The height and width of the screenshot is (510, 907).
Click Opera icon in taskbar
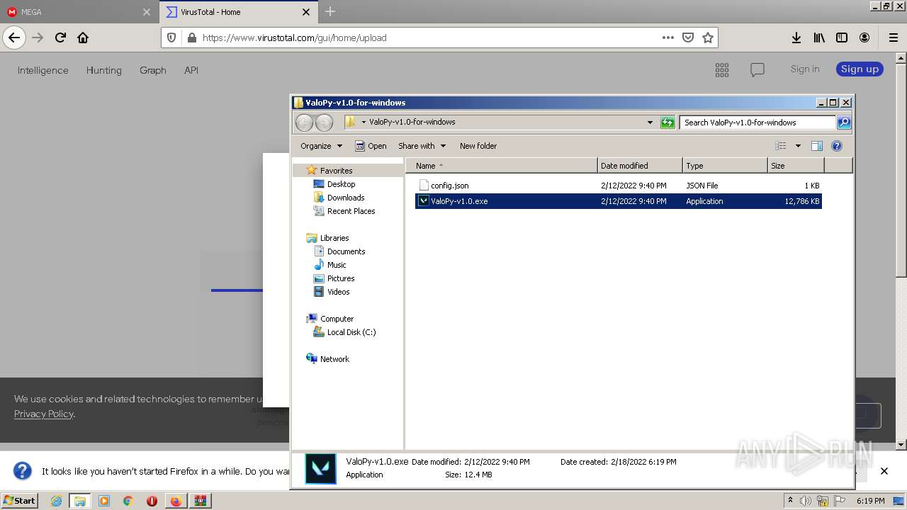click(152, 501)
